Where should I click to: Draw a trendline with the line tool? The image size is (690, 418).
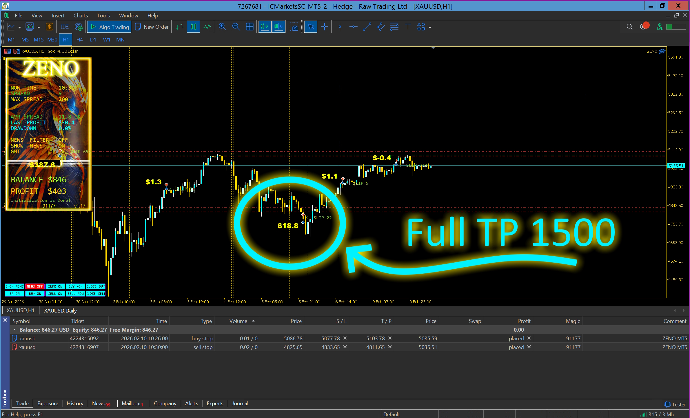pyautogui.click(x=367, y=27)
